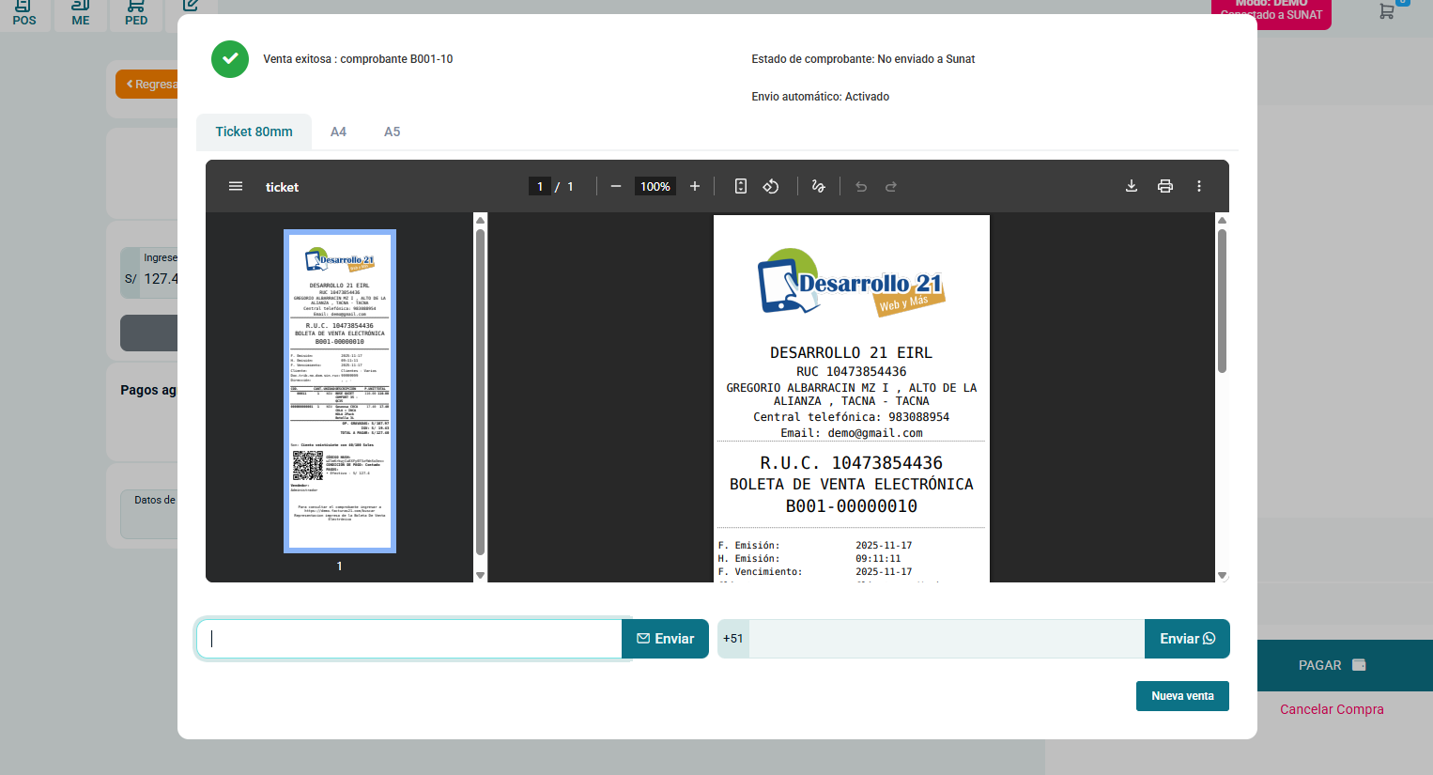Select the draw annotation tool

pos(818,187)
